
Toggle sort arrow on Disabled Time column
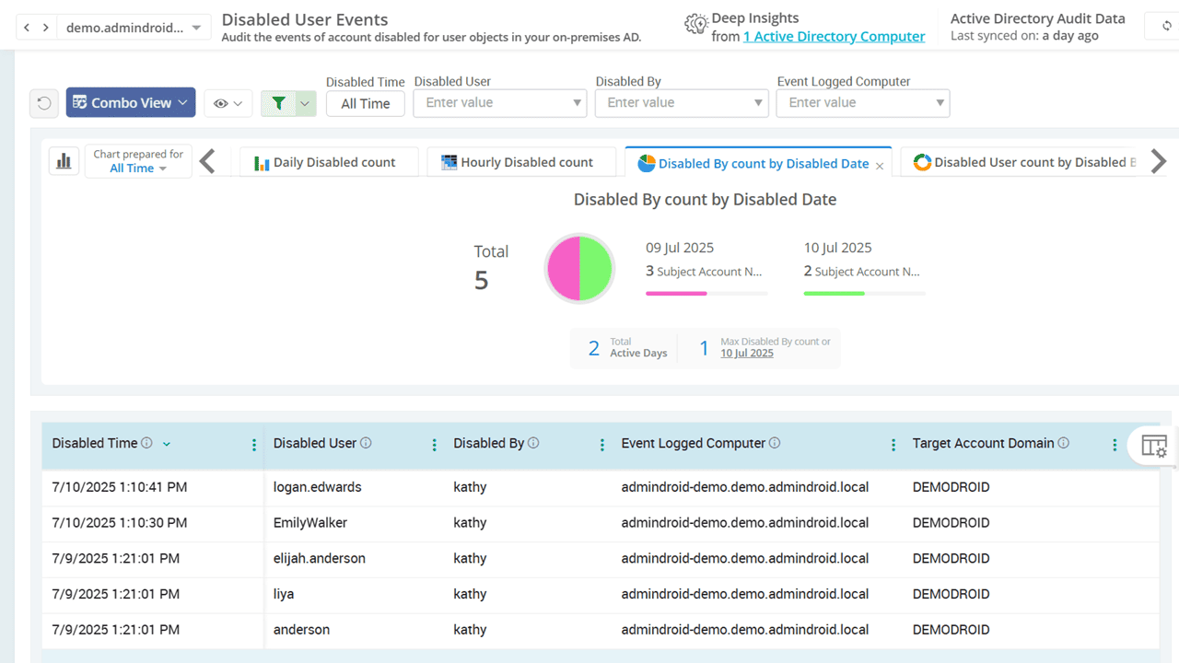(x=167, y=444)
